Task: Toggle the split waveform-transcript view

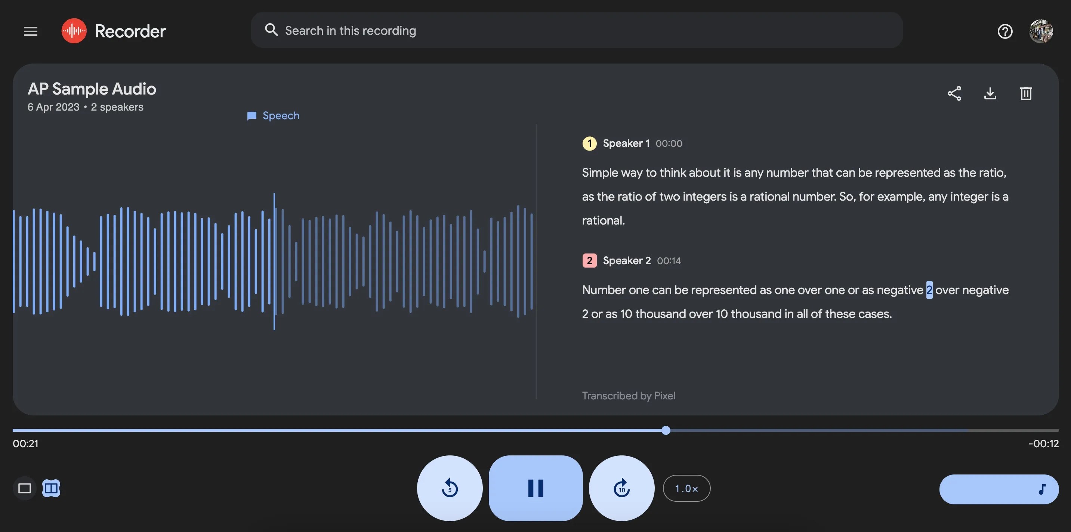Action: point(51,488)
